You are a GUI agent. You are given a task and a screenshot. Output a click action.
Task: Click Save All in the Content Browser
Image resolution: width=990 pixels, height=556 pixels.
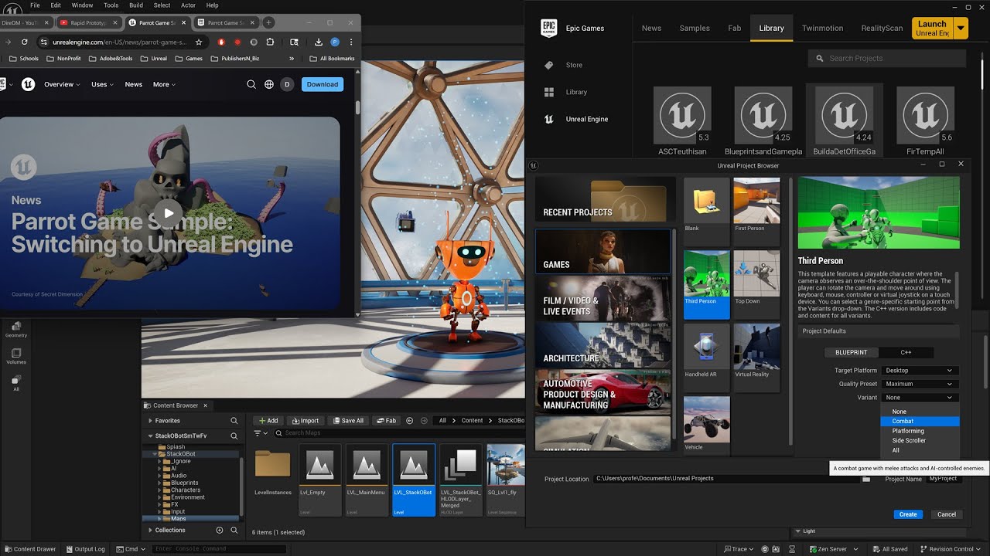pos(347,421)
